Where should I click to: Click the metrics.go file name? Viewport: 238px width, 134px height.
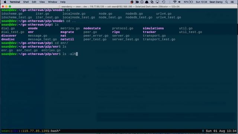[x=70, y=28]
